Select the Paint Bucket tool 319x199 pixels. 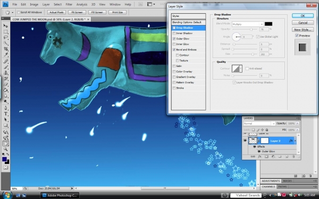point(5,90)
